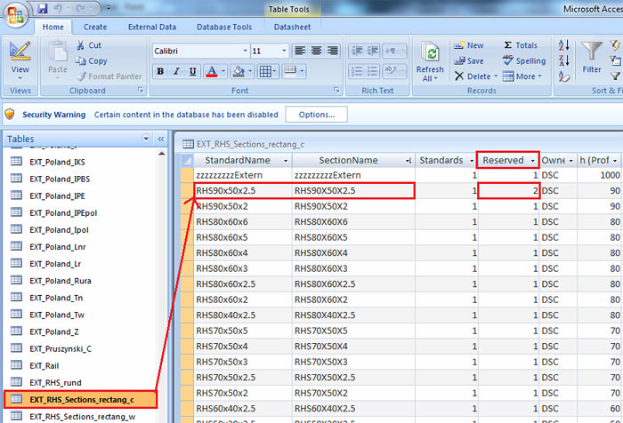Viewport: 623px width, 423px height.
Task: Select EXT_RHS_Sections_rectang_c table
Action: tap(80, 400)
